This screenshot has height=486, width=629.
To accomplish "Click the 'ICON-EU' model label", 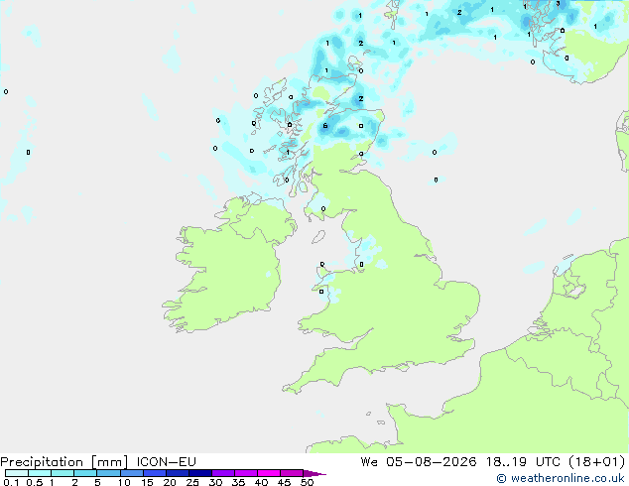I will coord(166,462).
